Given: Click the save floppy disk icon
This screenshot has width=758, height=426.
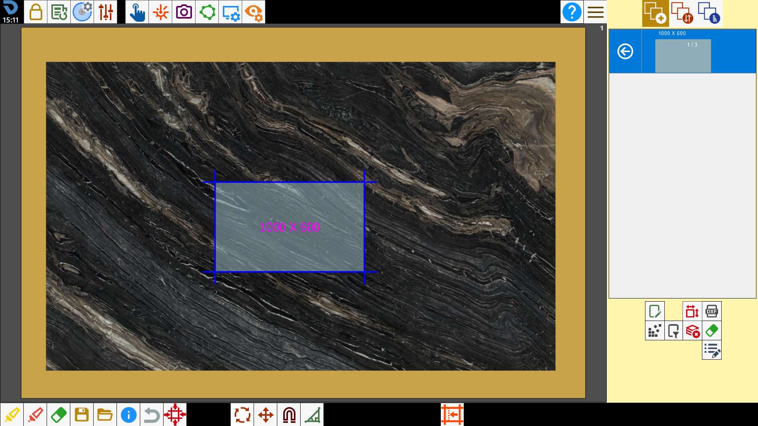Looking at the screenshot, I should click(x=82, y=415).
